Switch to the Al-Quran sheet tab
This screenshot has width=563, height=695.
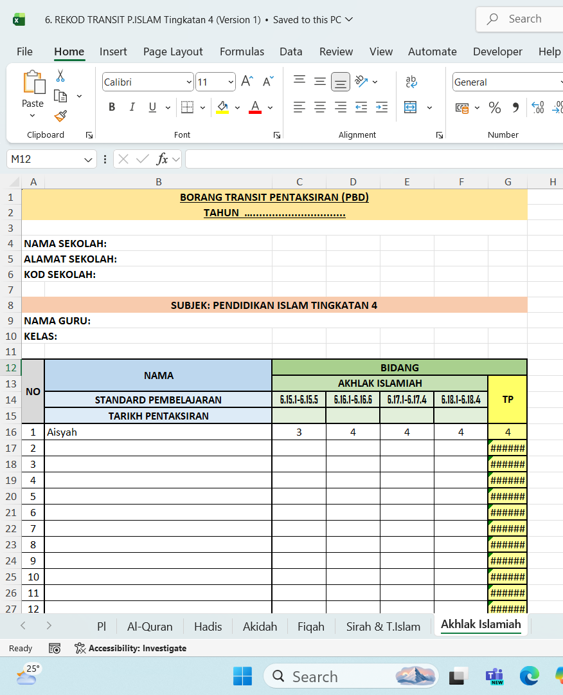(x=150, y=626)
